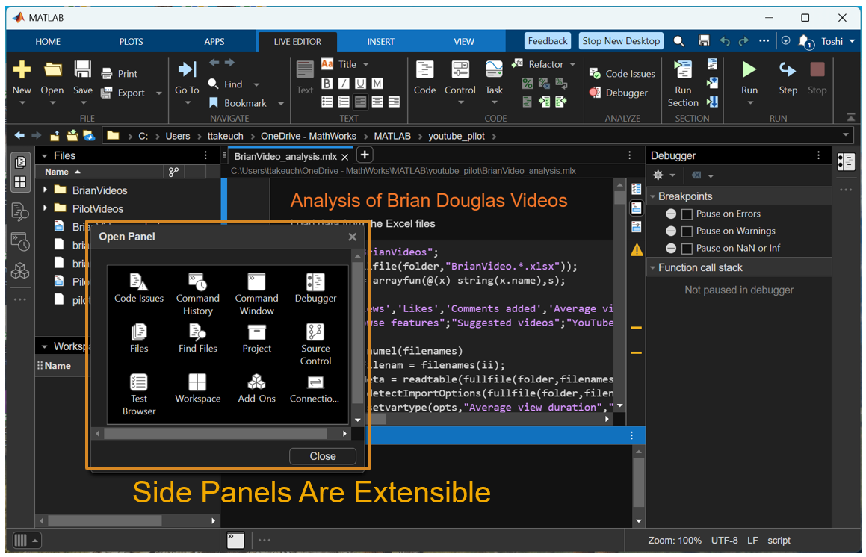Click the green Run button
Image resolution: width=866 pixels, height=557 pixels.
pyautogui.click(x=749, y=69)
